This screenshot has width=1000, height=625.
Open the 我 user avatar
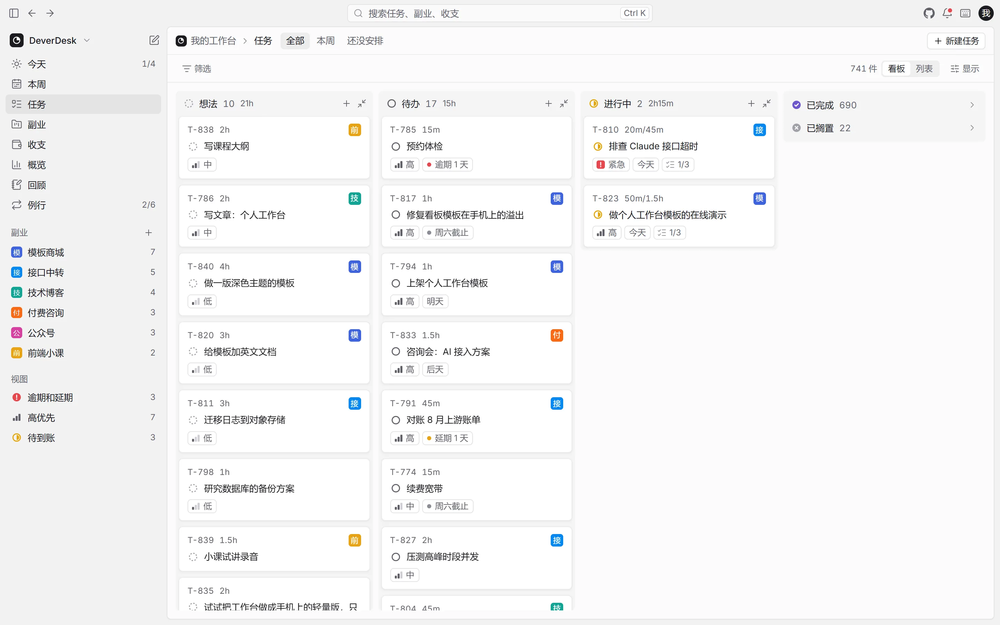tap(986, 13)
